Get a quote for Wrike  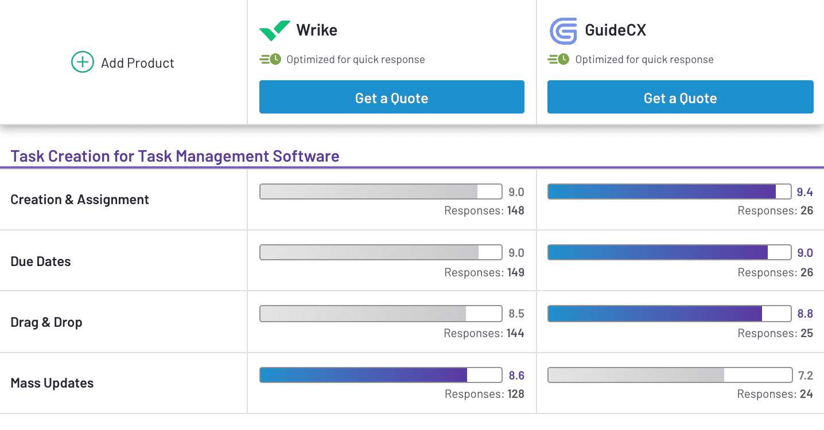392,97
